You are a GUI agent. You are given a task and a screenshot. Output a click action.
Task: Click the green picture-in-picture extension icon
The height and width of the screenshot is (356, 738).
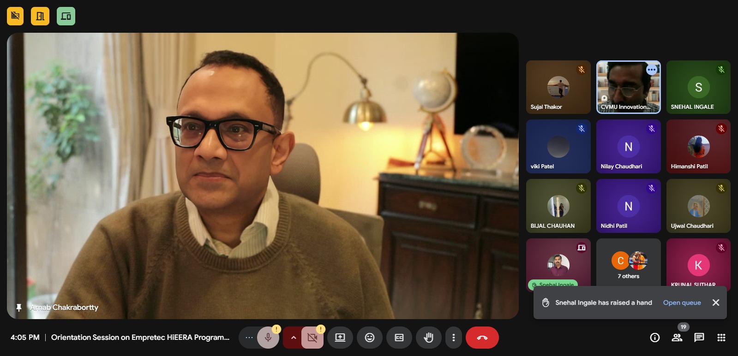[x=66, y=16]
